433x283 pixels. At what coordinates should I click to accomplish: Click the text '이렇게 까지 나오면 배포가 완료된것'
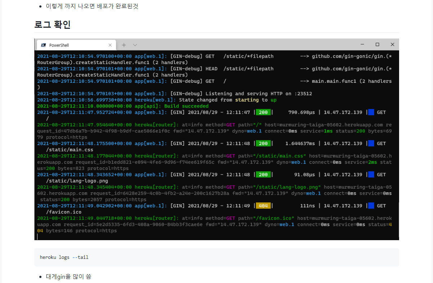point(92,6)
